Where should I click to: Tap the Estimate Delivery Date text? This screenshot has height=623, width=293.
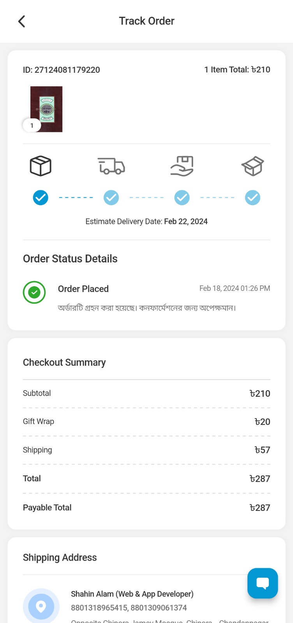coord(146,222)
